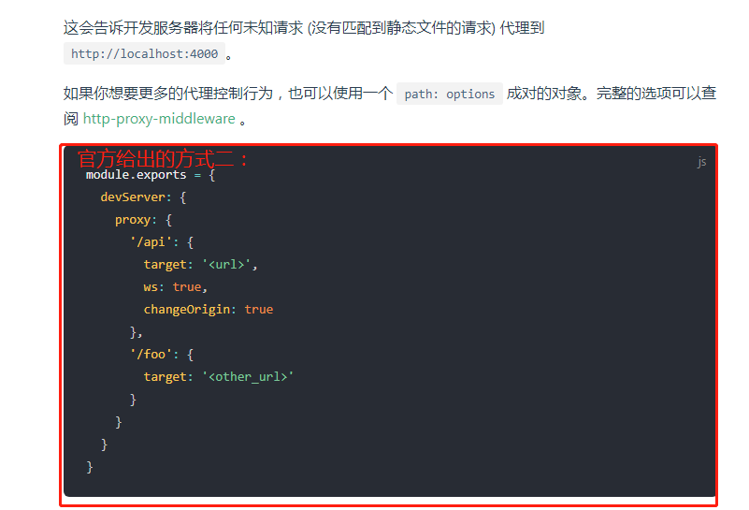This screenshot has width=749, height=510.
Task: Click the 'devServer: {' code line
Action: 143,197
